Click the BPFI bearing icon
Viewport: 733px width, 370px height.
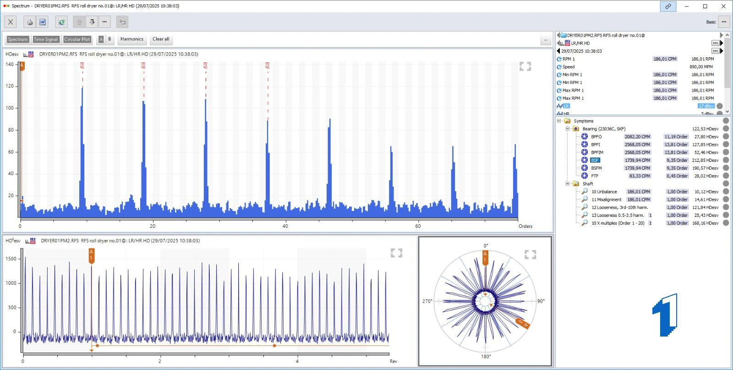pyautogui.click(x=585, y=144)
